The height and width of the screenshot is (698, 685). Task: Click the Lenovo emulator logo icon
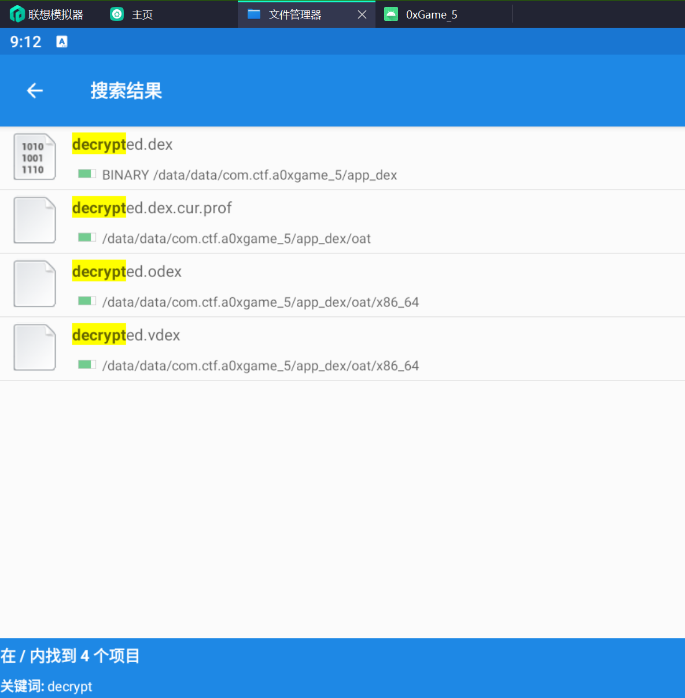pyautogui.click(x=17, y=14)
